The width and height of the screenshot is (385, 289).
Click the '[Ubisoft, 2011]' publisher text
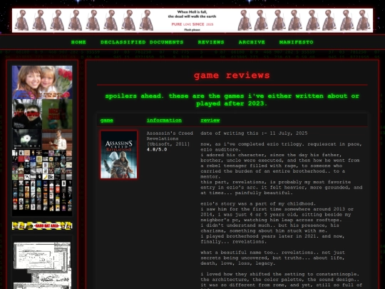(x=168, y=144)
